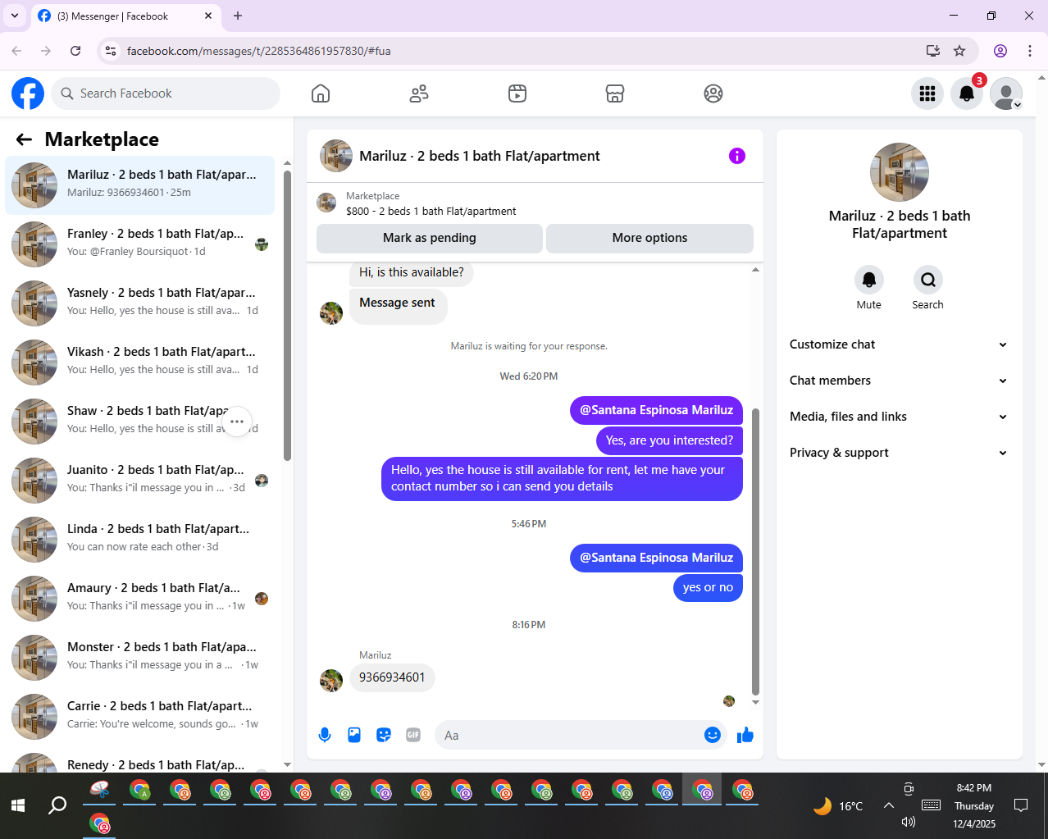Viewport: 1048px width, 839px height.
Task: Open the Carrie conversation
Action: [140, 717]
